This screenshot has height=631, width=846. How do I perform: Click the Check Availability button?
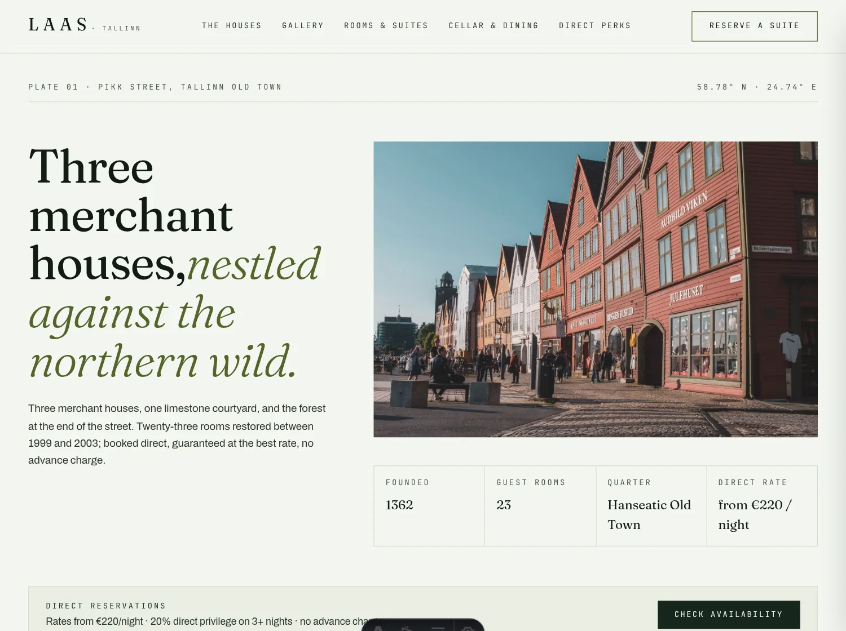729,615
